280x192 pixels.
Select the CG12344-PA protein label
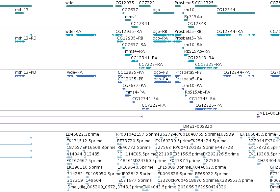coord(237,72)
